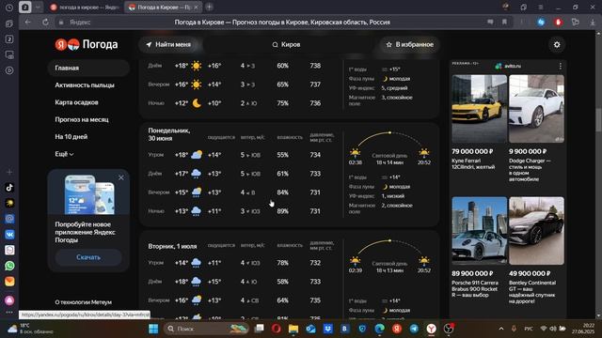Open Dropbox from the taskbar

tap(328, 329)
